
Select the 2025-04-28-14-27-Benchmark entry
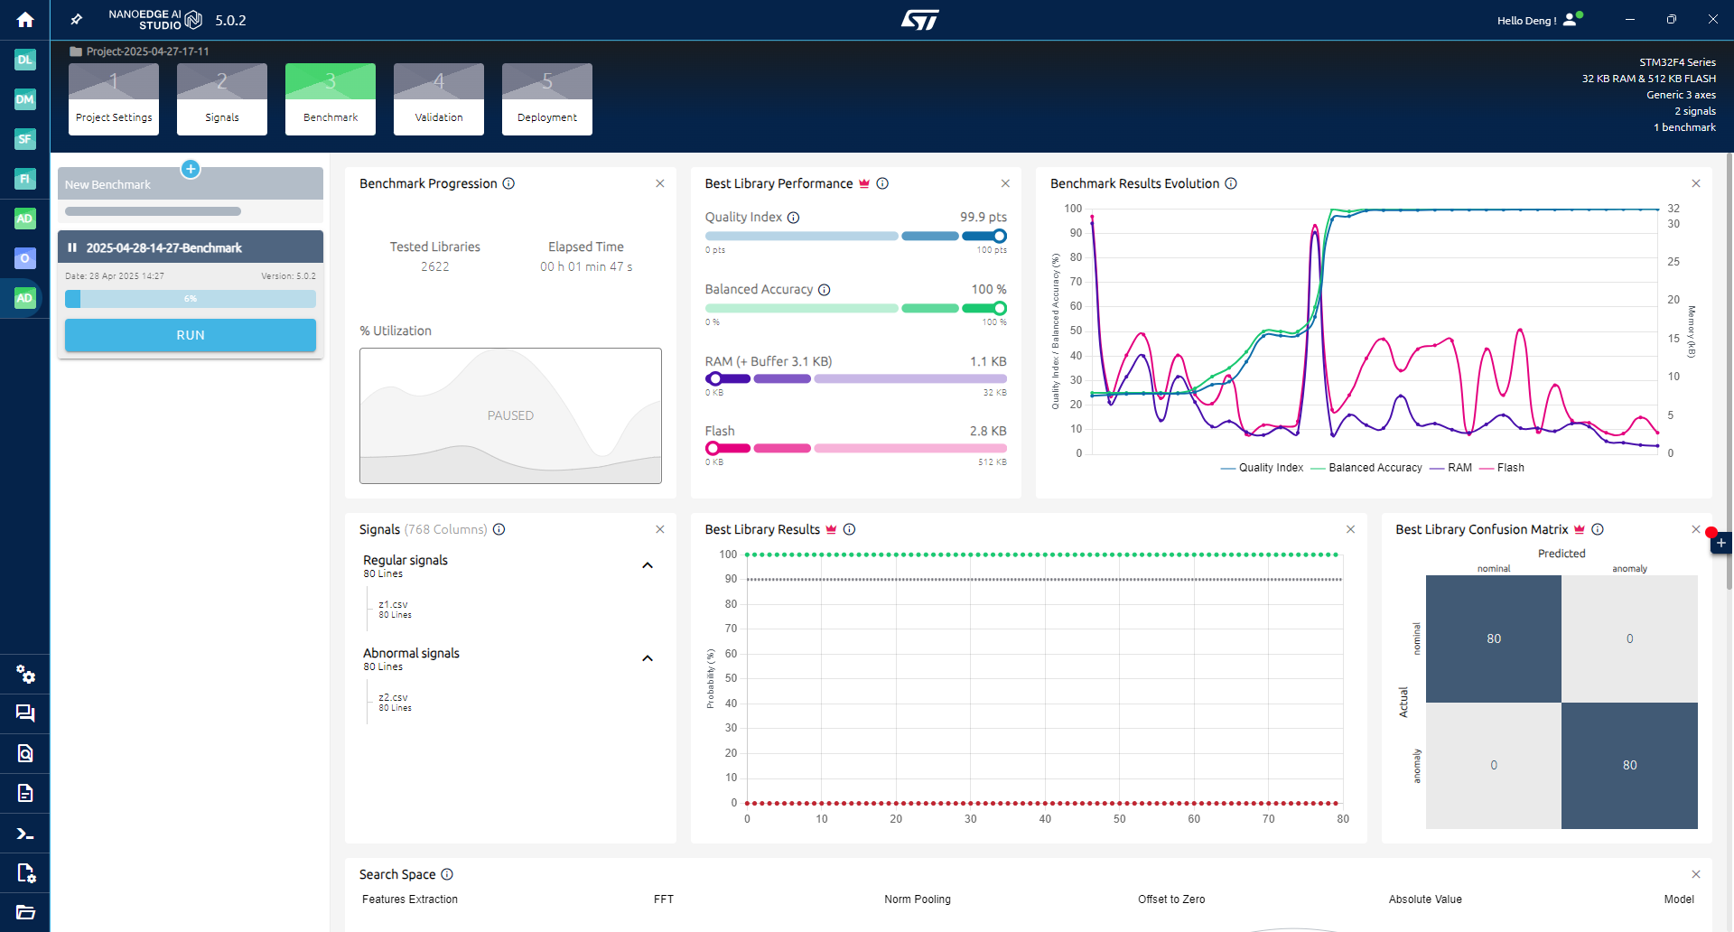click(191, 247)
